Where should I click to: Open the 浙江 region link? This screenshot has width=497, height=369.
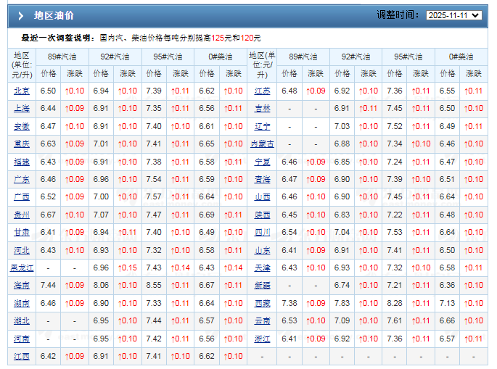[263, 339]
